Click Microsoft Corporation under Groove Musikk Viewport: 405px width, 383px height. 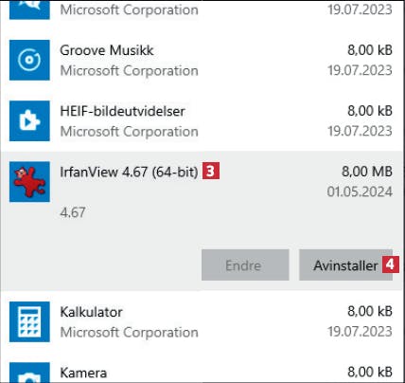pyautogui.click(x=129, y=71)
